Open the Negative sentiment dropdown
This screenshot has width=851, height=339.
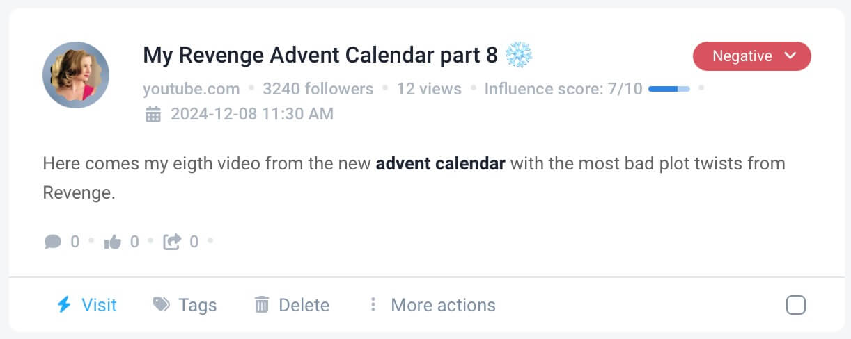742,56
